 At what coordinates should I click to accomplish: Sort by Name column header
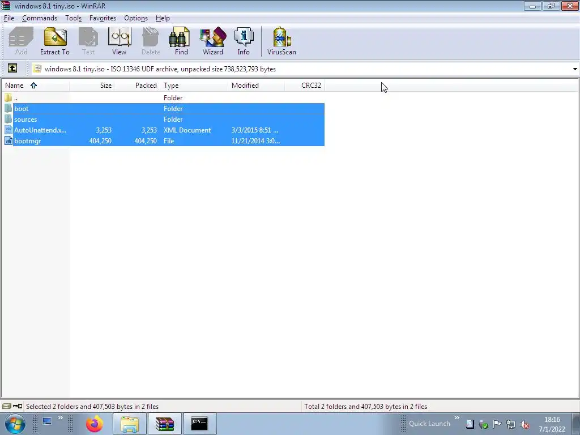click(x=35, y=86)
